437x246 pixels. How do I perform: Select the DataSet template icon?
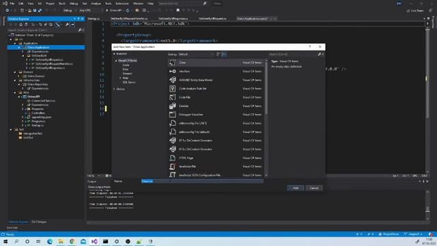coord(173,106)
